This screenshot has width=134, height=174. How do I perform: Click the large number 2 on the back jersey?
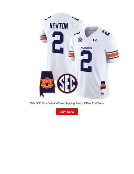(58, 42)
